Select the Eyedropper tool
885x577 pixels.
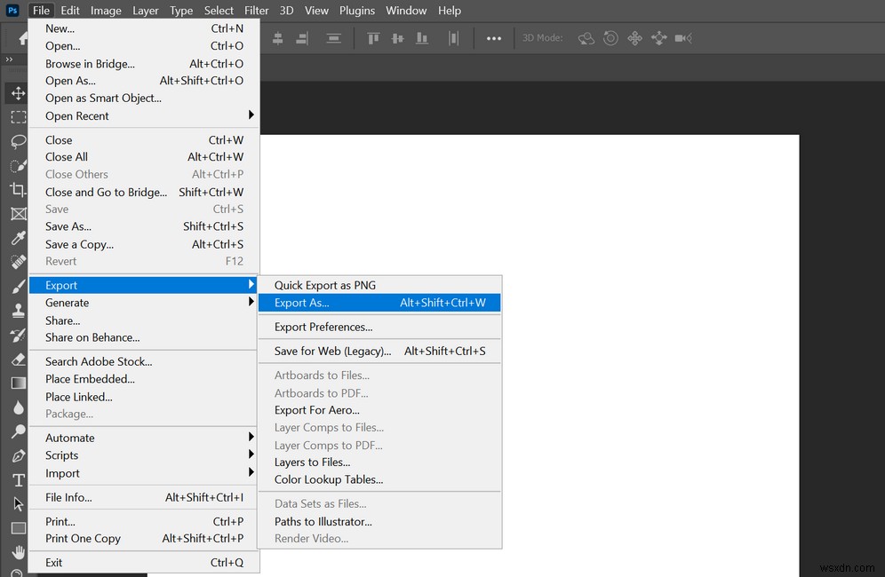tap(18, 238)
